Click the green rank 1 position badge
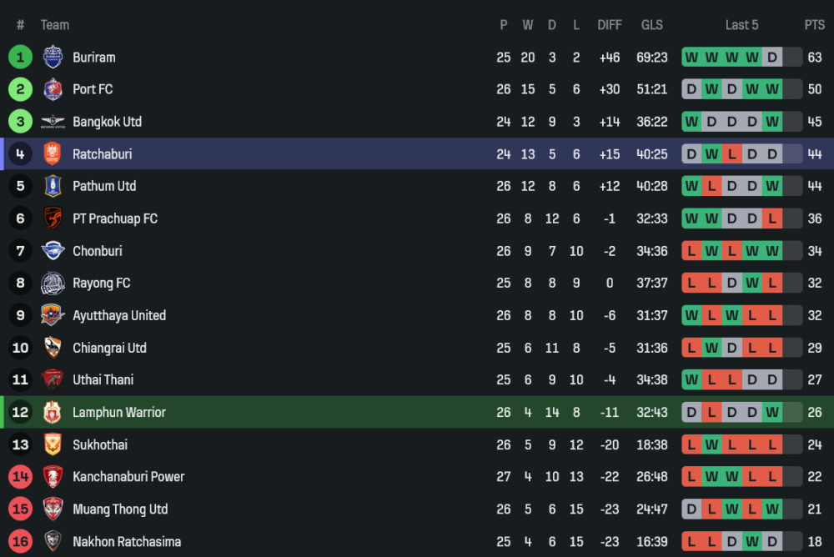Image resolution: width=834 pixels, height=557 pixels. click(20, 58)
